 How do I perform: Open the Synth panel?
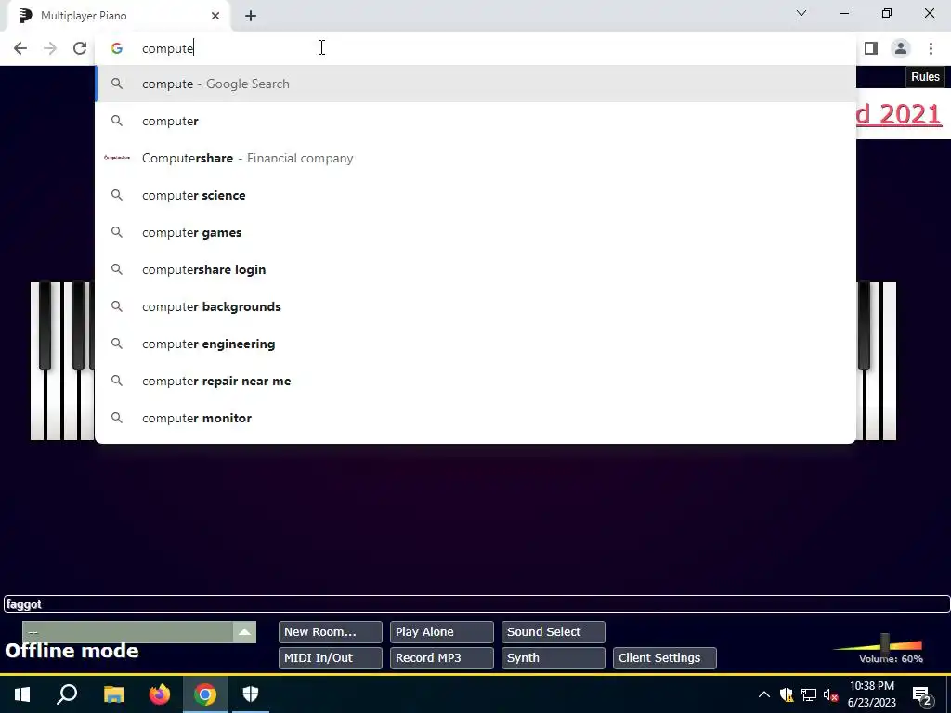(554, 658)
